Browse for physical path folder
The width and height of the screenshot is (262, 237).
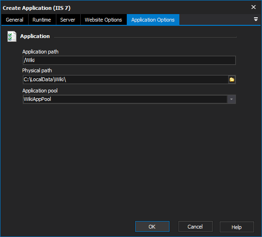[x=232, y=80]
